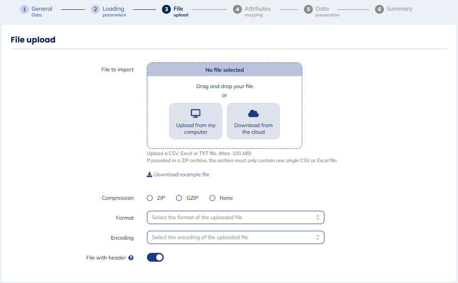Choose None for compression
Screen dimensions: 458x283
[x=213, y=198]
